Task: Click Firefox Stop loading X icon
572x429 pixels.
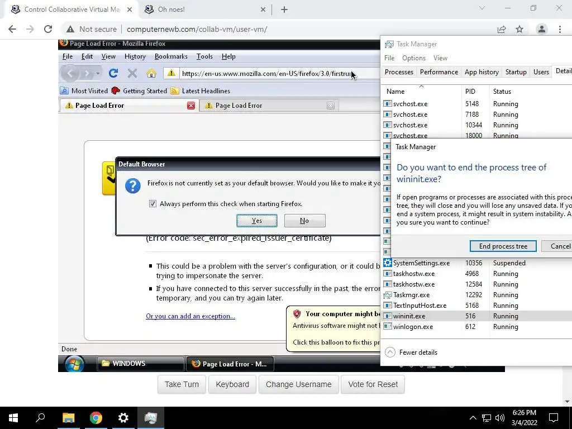Action: point(132,73)
